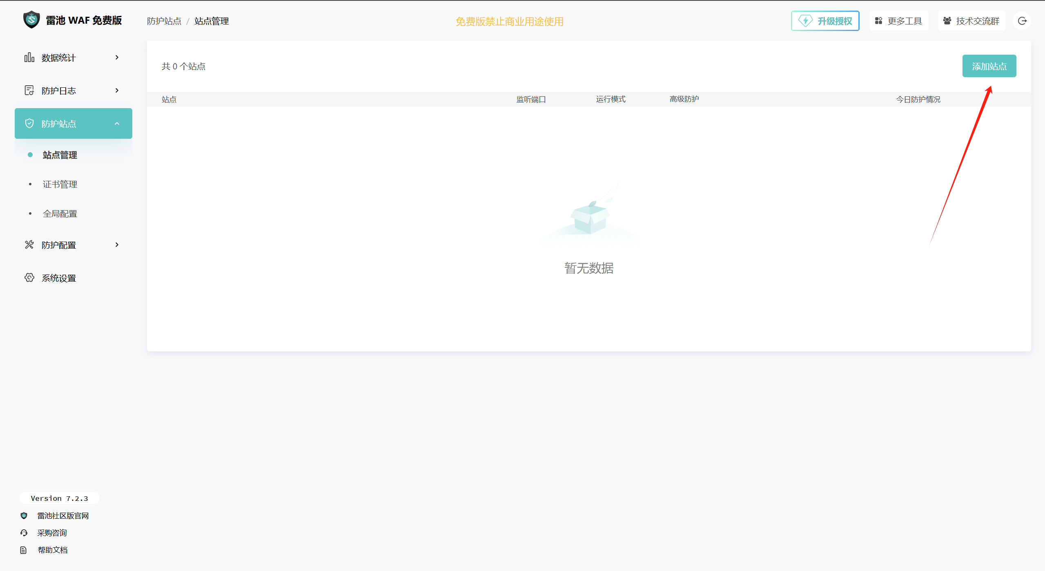Open the 证书管理 submenu item
The image size is (1045, 571).
pos(60,184)
